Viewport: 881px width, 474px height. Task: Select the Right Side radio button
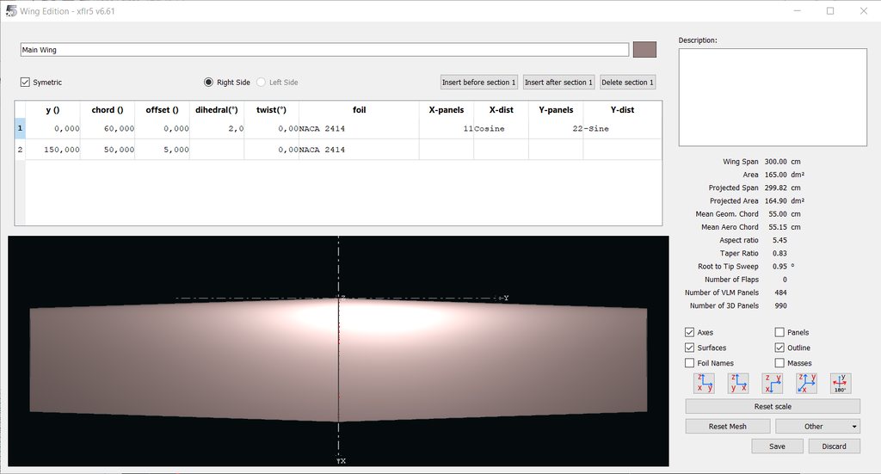[208, 83]
